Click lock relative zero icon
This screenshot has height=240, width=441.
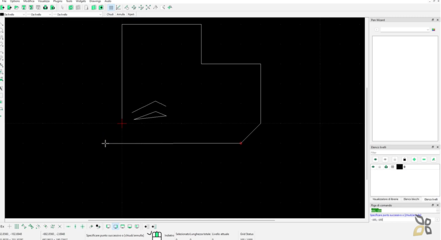click(98, 227)
